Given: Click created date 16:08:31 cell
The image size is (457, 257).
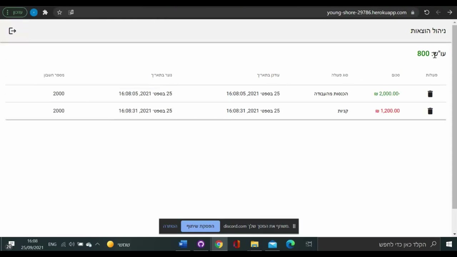Looking at the screenshot, I should (x=145, y=111).
